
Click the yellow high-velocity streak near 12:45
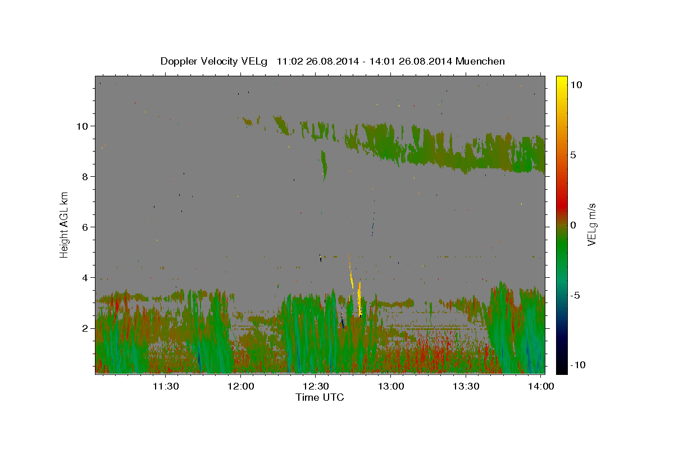(359, 299)
